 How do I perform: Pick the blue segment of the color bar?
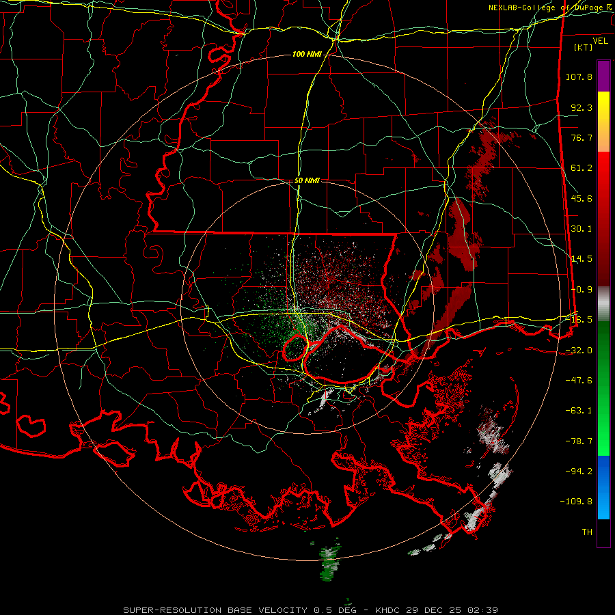(x=603, y=487)
